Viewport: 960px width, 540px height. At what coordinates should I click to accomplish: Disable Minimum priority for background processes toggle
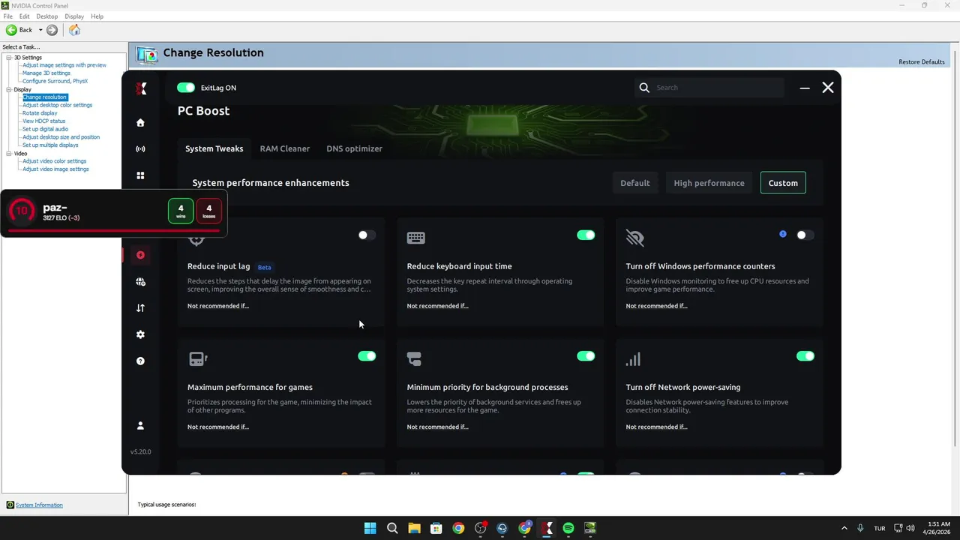pos(586,356)
